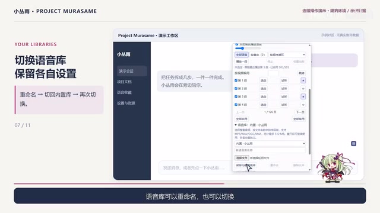Toggle favorite star for 第 2 段
Viewport: 380px width, 213px height.
(x=303, y=89)
